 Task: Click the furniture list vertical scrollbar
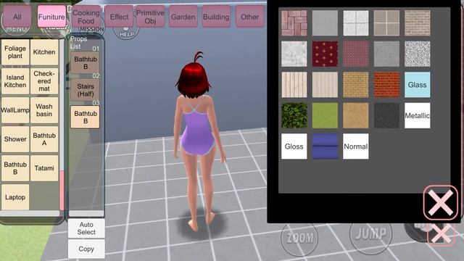tap(62, 124)
